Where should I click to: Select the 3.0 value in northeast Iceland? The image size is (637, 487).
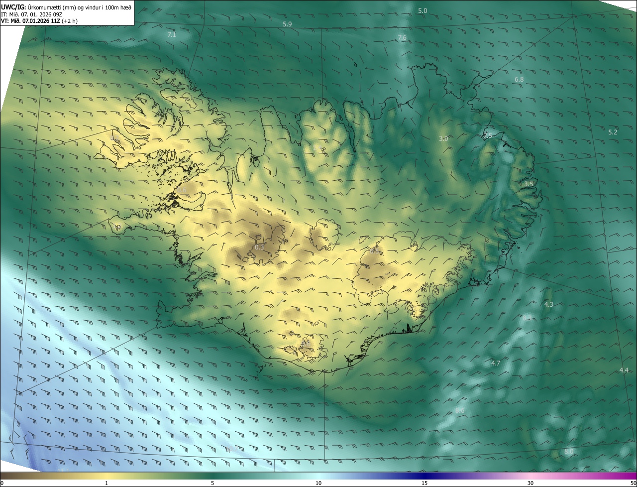(x=443, y=139)
